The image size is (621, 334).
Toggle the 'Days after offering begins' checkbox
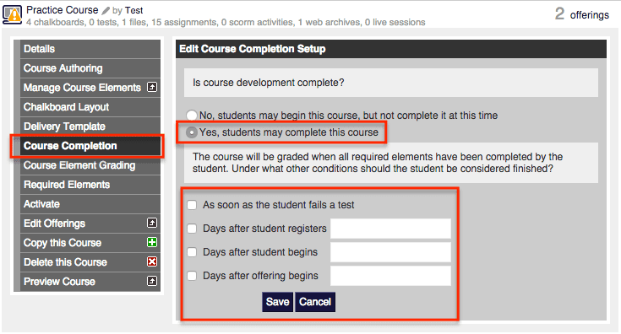pyautogui.click(x=192, y=276)
